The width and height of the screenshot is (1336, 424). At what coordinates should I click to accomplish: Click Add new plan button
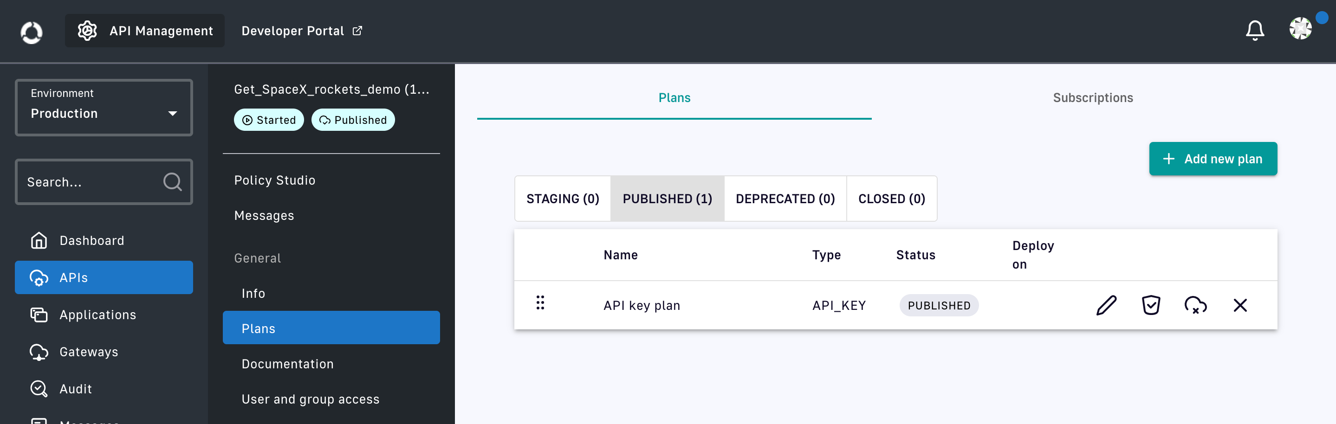(1213, 159)
